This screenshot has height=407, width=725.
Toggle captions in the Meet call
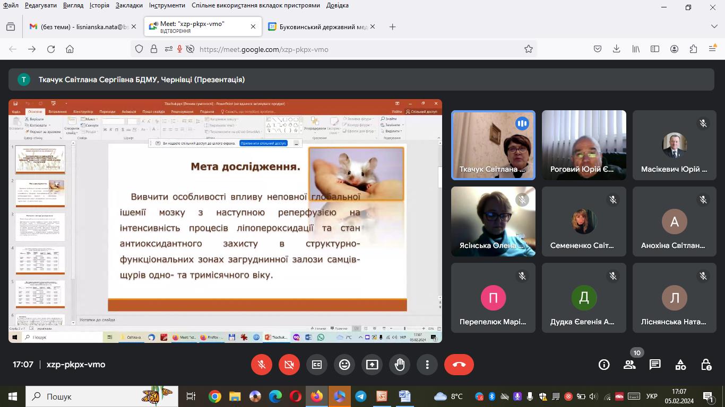coord(317,365)
